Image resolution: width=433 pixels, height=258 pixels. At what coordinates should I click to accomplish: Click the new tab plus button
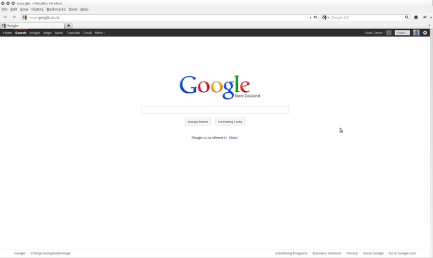pyautogui.click(x=69, y=25)
